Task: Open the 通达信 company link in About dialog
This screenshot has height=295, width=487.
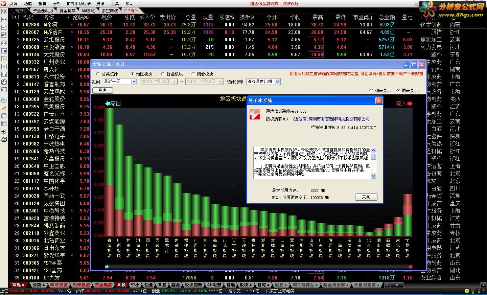Action: pos(331,119)
